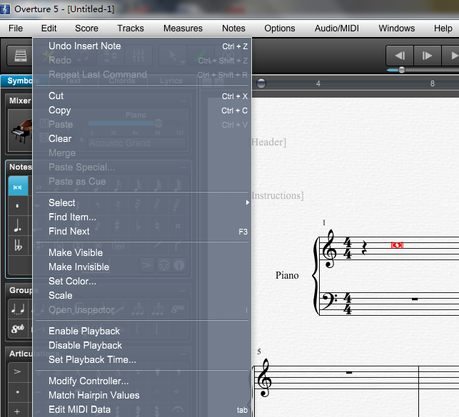
Task: Click the rewind playback button
Action: point(400,56)
